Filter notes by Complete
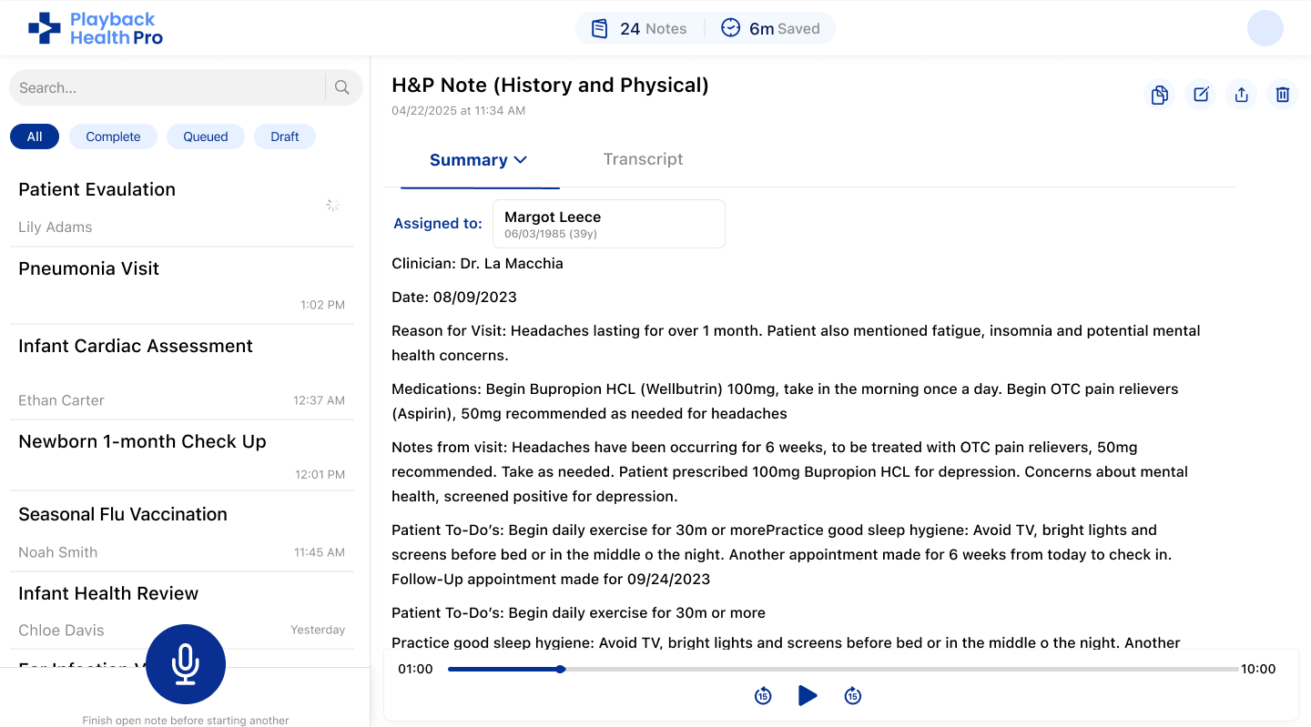Image resolution: width=1311 pixels, height=727 pixels. click(x=113, y=136)
